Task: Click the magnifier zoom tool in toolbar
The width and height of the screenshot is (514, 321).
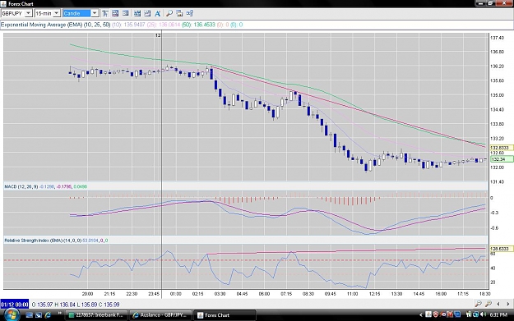Action: [169, 13]
